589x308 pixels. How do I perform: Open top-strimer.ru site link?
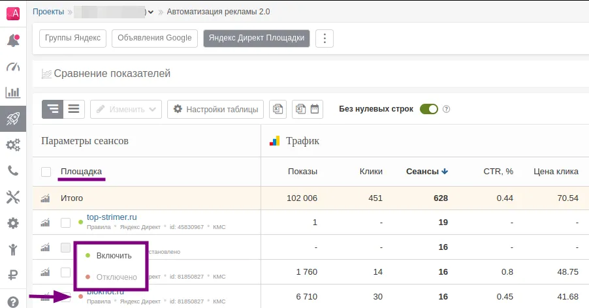(112, 217)
